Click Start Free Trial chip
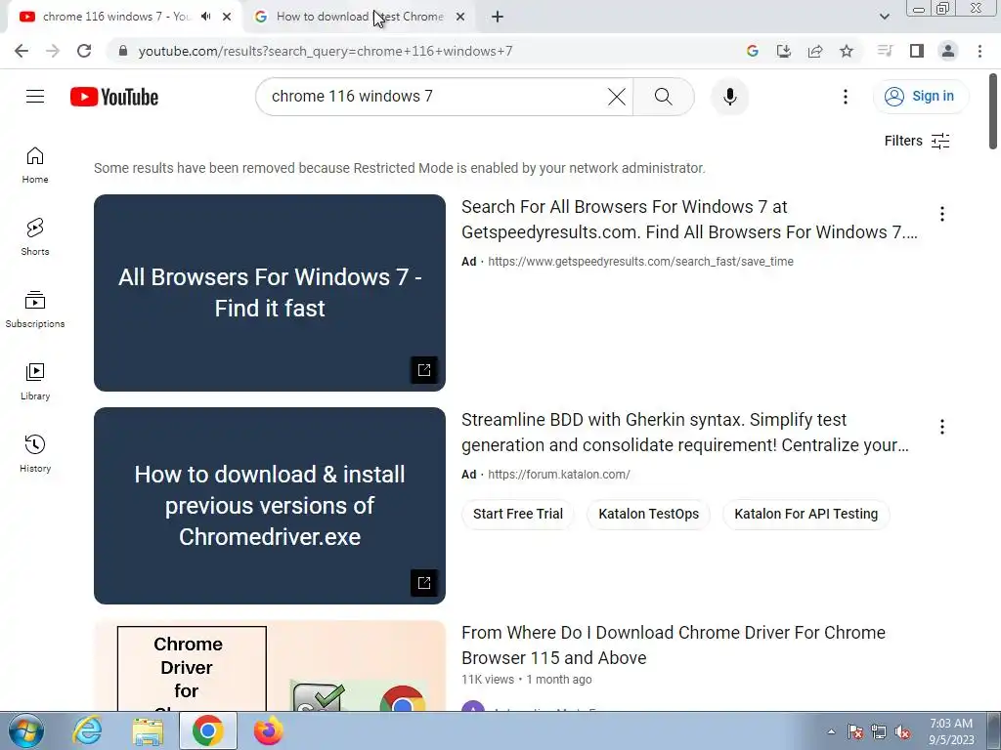The image size is (1001, 750). coord(518,514)
